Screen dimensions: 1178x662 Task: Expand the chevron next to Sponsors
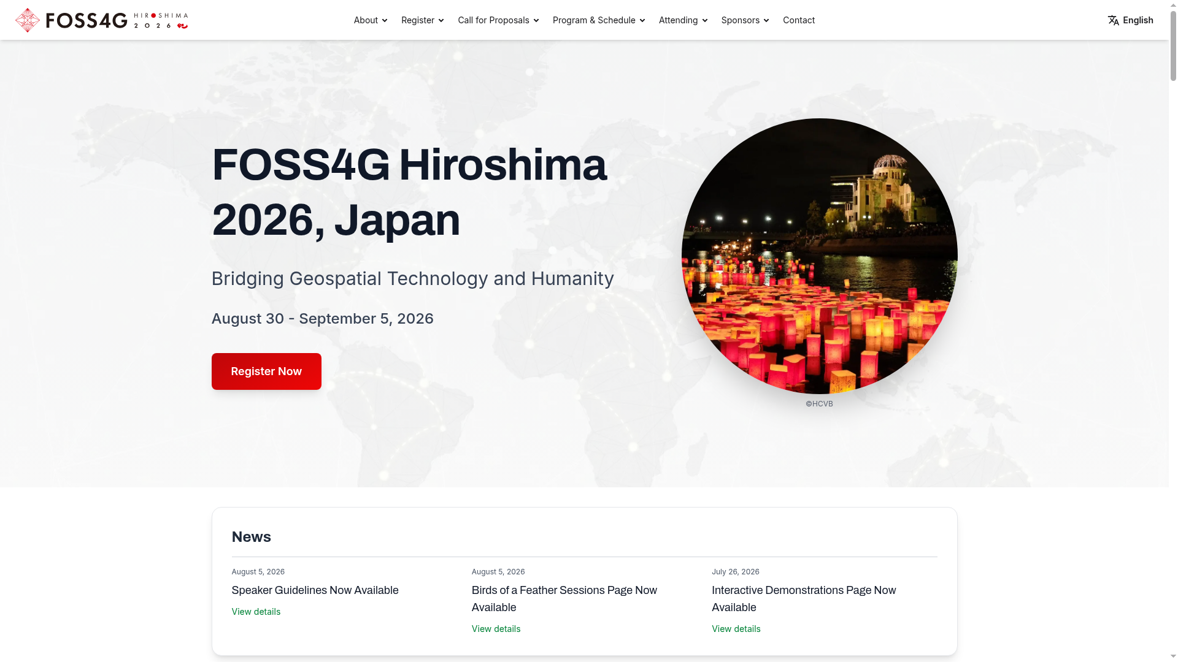pos(766,21)
